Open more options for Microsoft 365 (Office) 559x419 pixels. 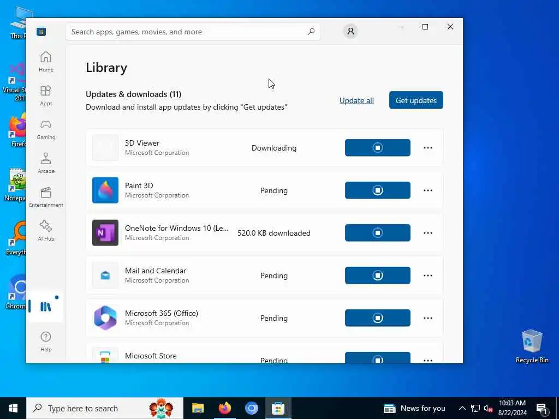coord(428,318)
